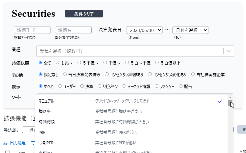Viewport: 246px width, 153px height.
Task: Select PBR in the sort list
Action: pos(42,132)
